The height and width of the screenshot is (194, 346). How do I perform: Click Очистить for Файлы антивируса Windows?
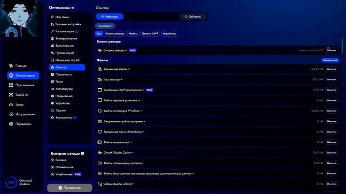click(x=331, y=111)
